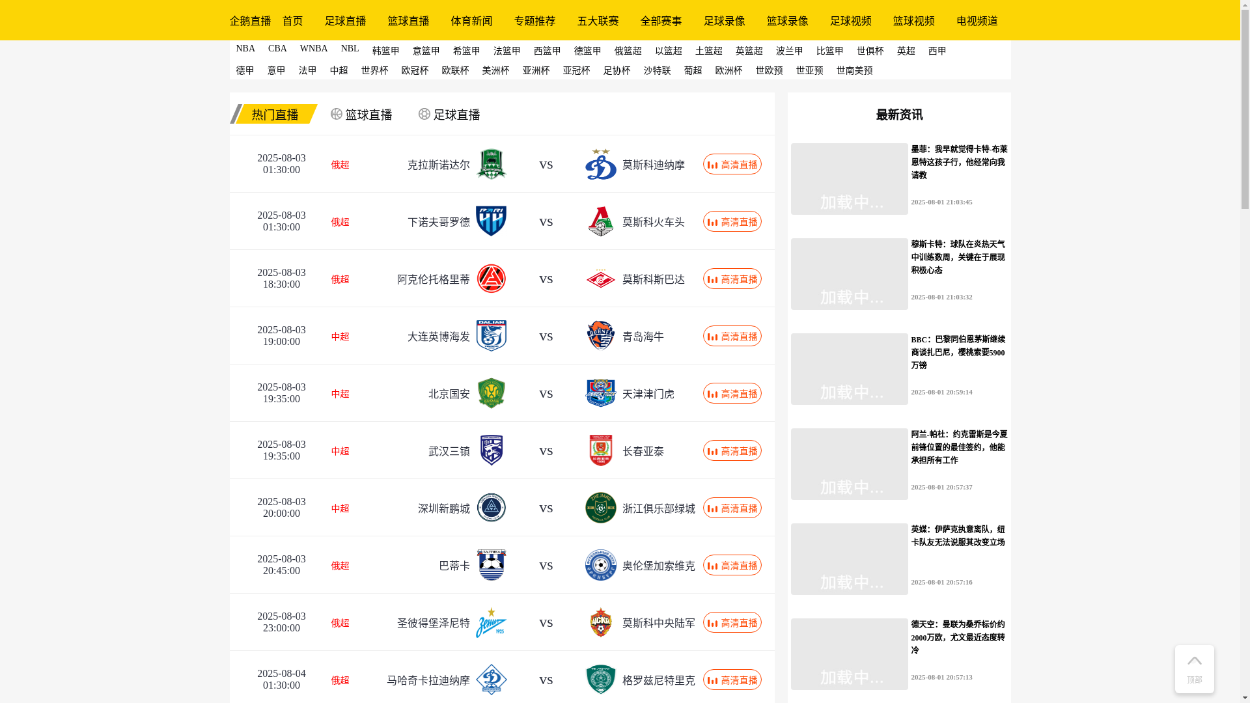
Task: Click the CSKA Moscow team crest
Action: pyautogui.click(x=600, y=622)
